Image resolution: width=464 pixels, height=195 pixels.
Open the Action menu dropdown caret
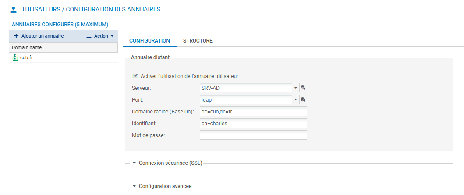(112, 36)
